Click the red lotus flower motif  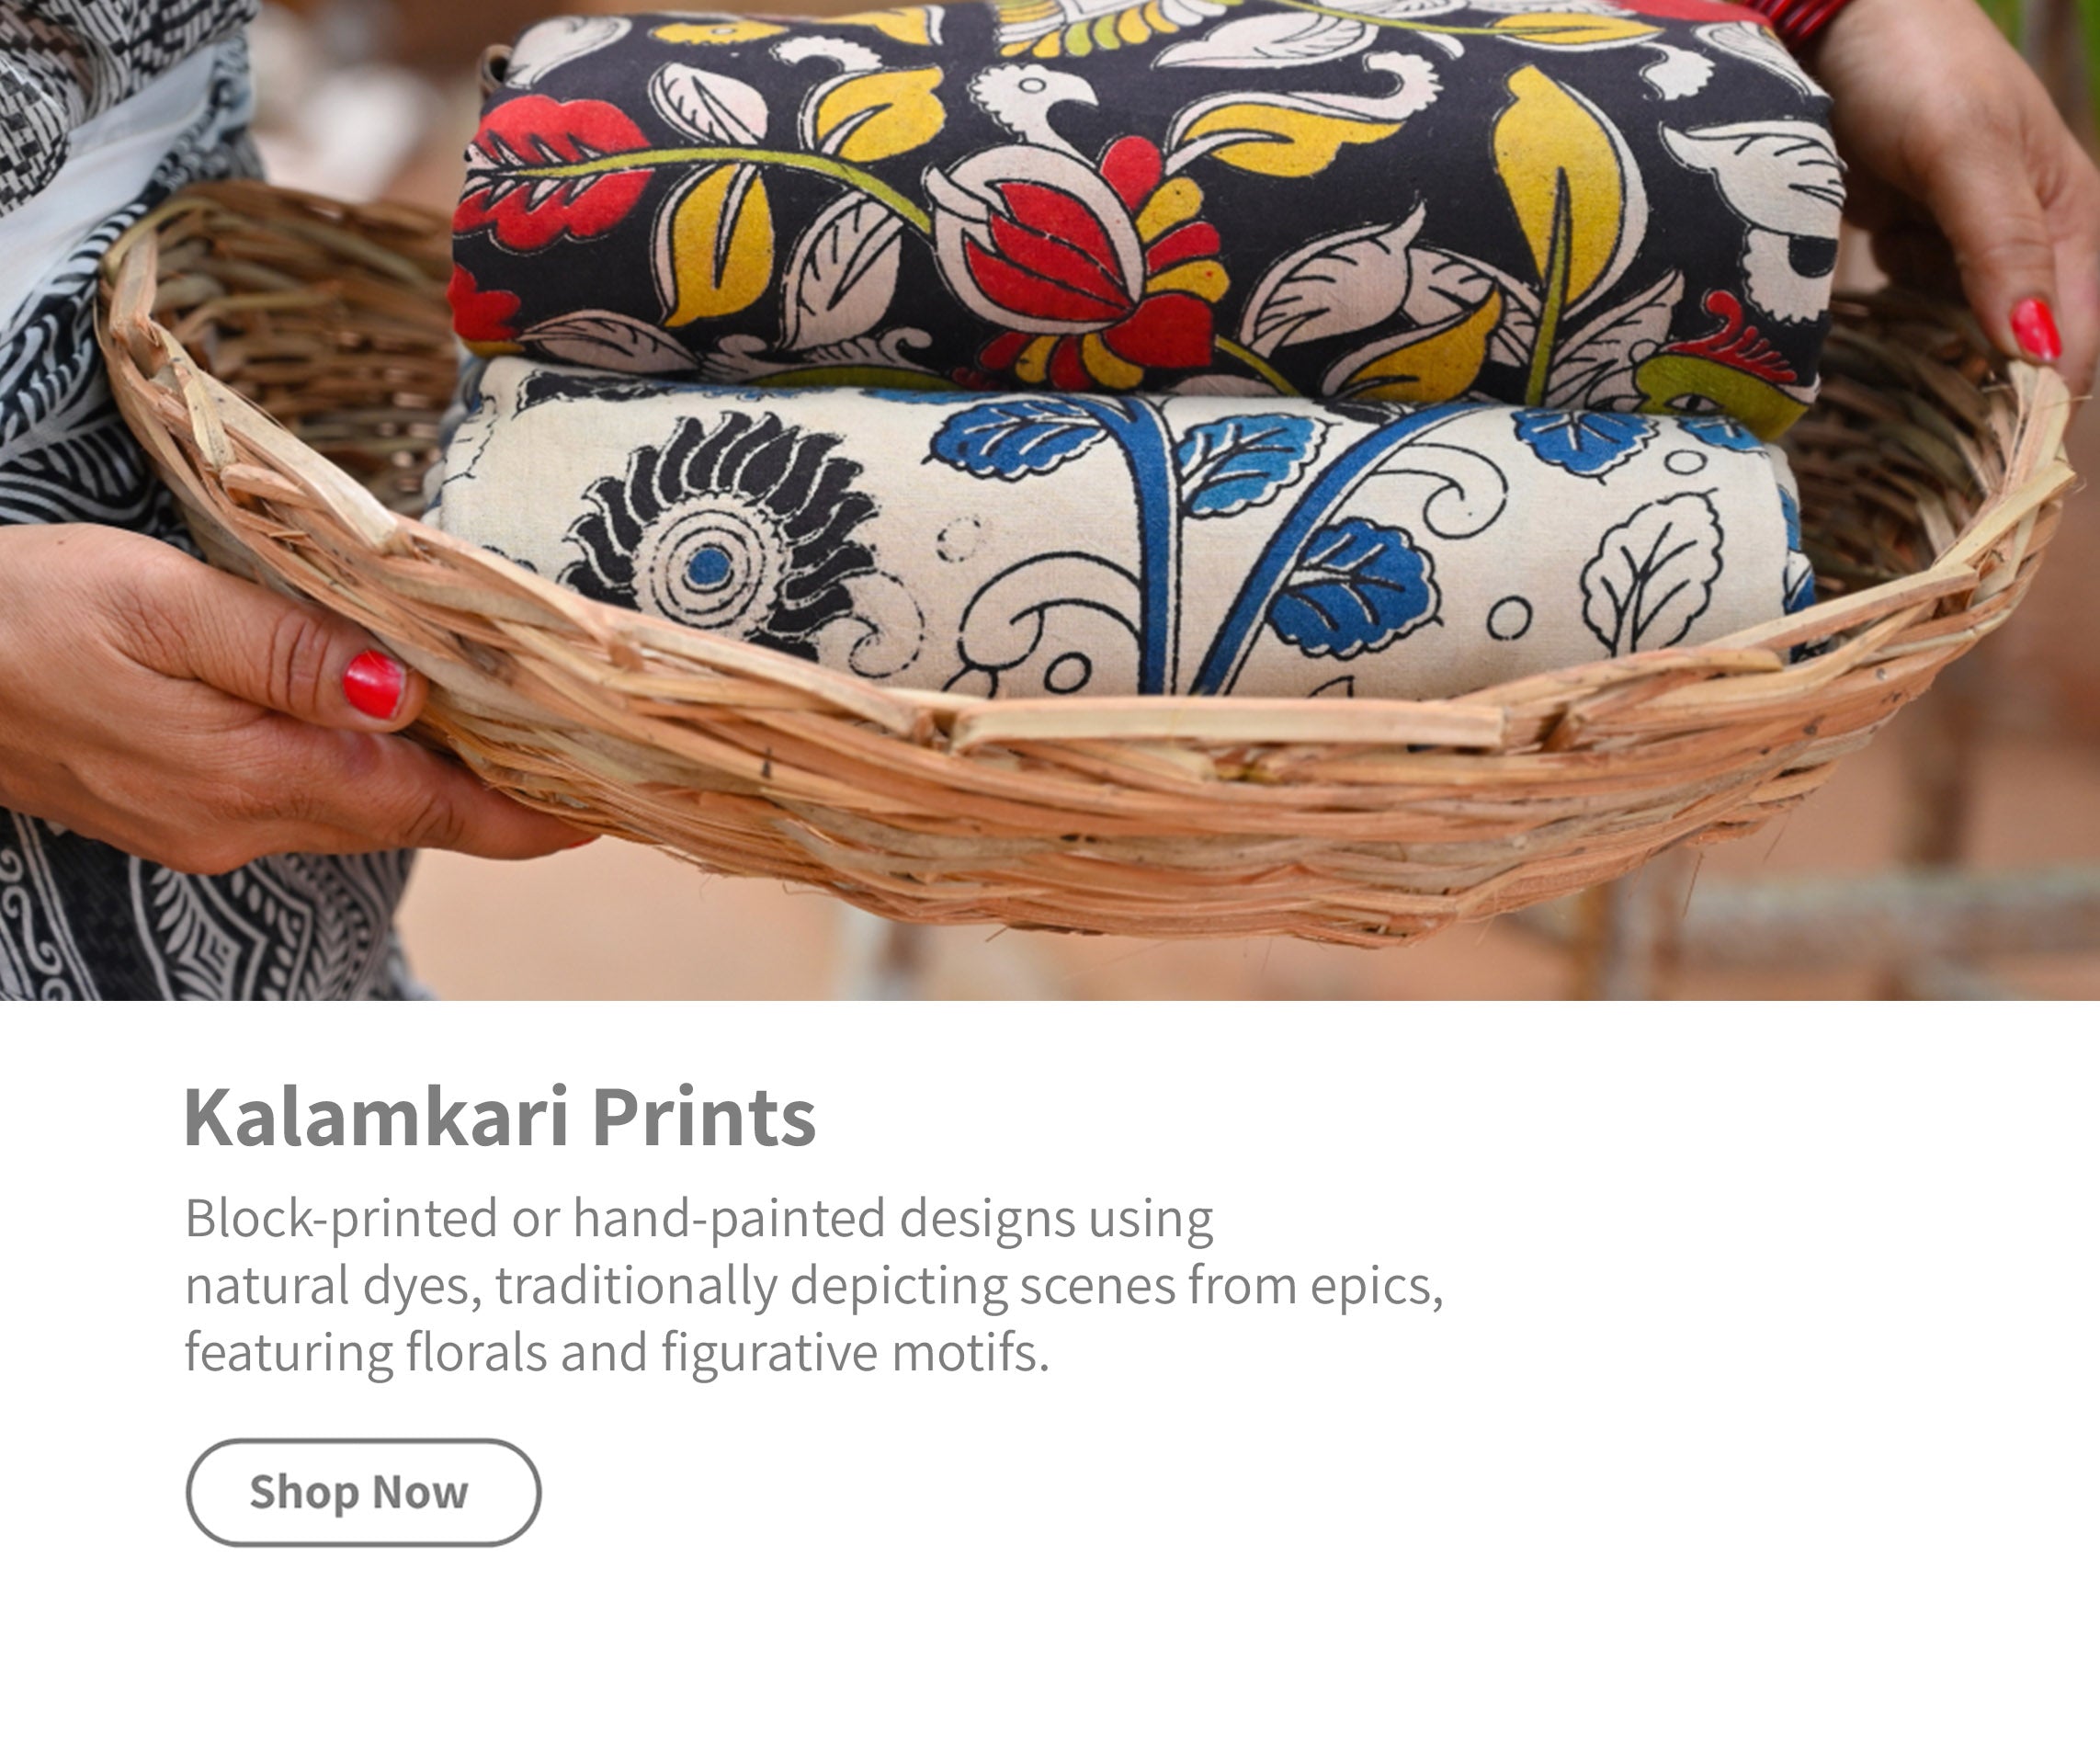pos(1080,270)
